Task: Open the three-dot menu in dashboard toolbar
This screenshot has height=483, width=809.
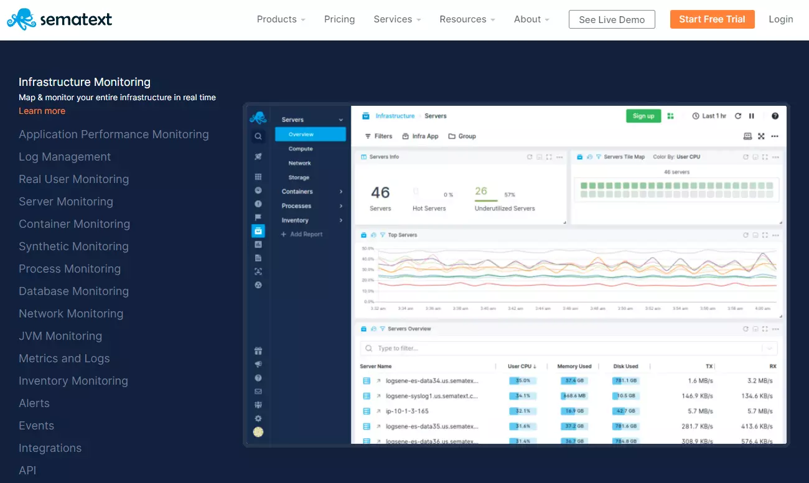Action: [x=775, y=136]
